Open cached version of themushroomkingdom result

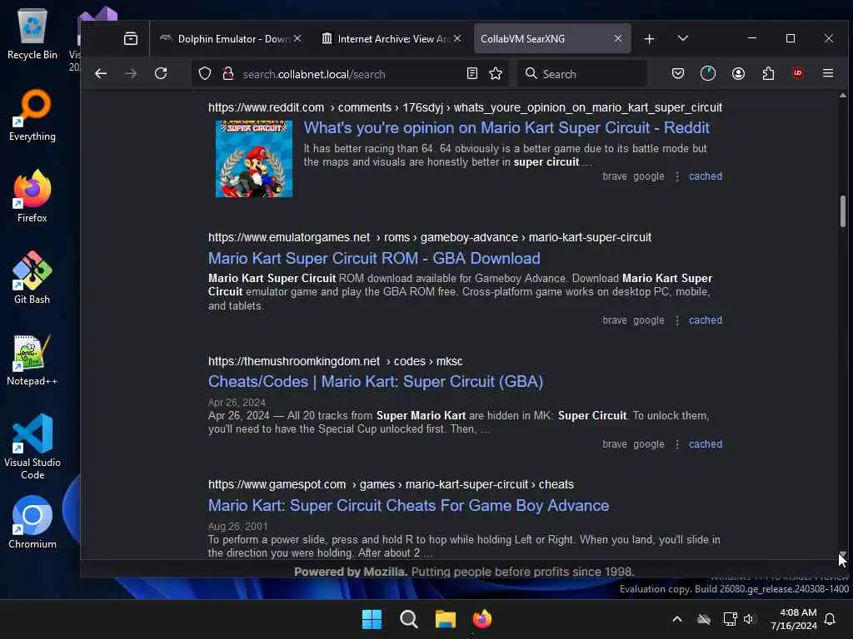tap(706, 444)
